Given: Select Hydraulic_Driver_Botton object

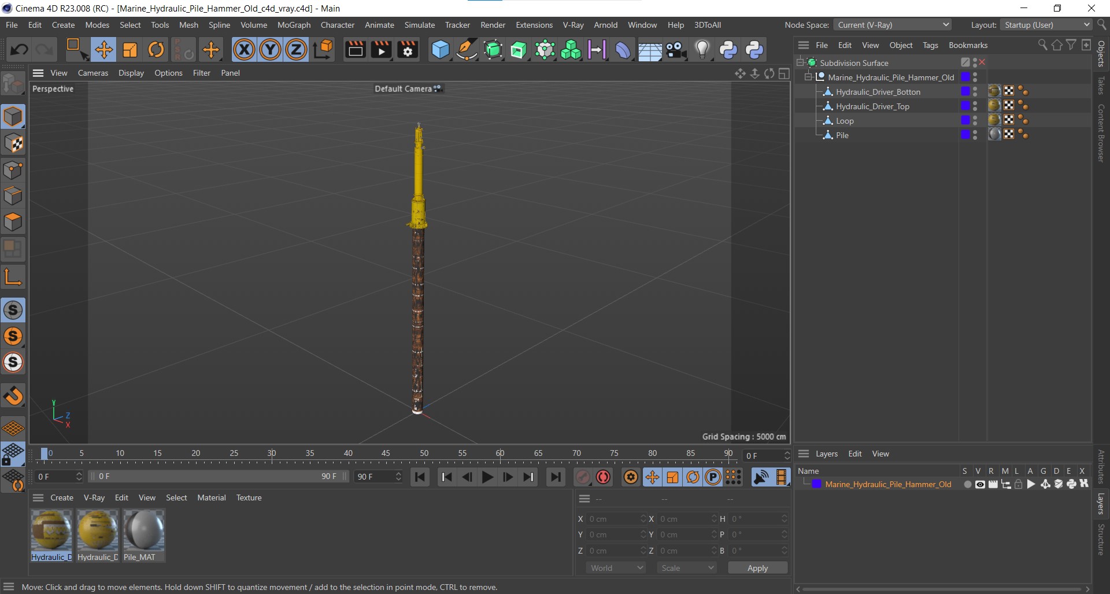Looking at the screenshot, I should 878,92.
